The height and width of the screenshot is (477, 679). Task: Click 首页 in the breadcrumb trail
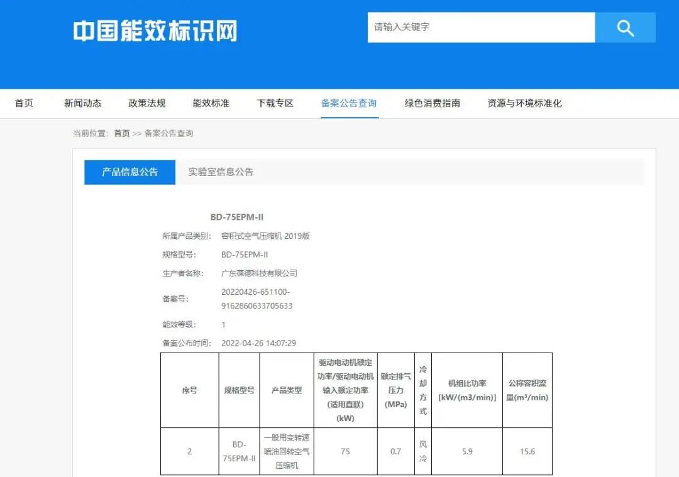click(x=121, y=133)
